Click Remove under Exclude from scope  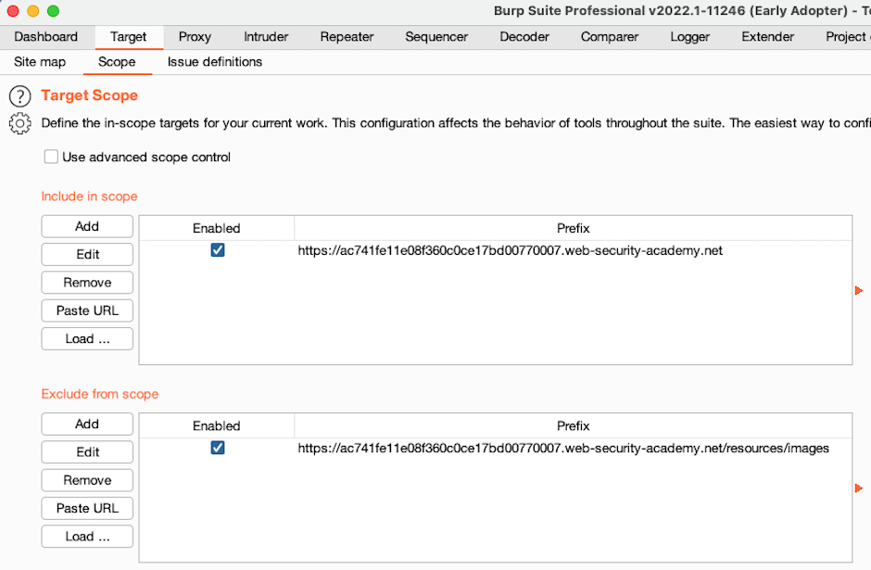[x=87, y=480]
